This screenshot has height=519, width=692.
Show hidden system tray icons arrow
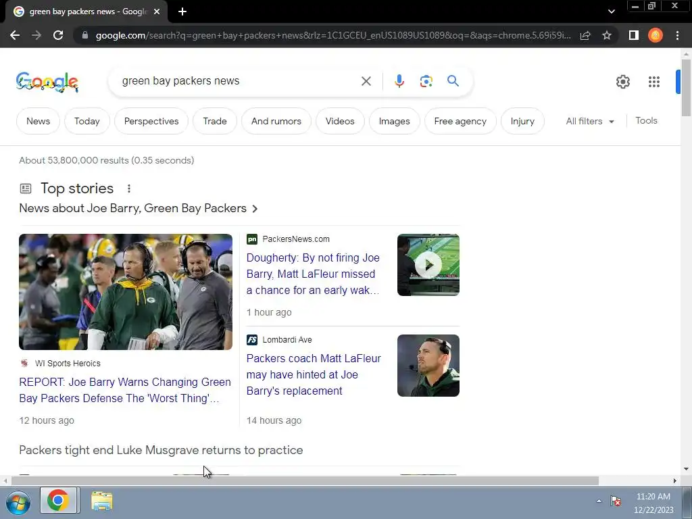[599, 501]
